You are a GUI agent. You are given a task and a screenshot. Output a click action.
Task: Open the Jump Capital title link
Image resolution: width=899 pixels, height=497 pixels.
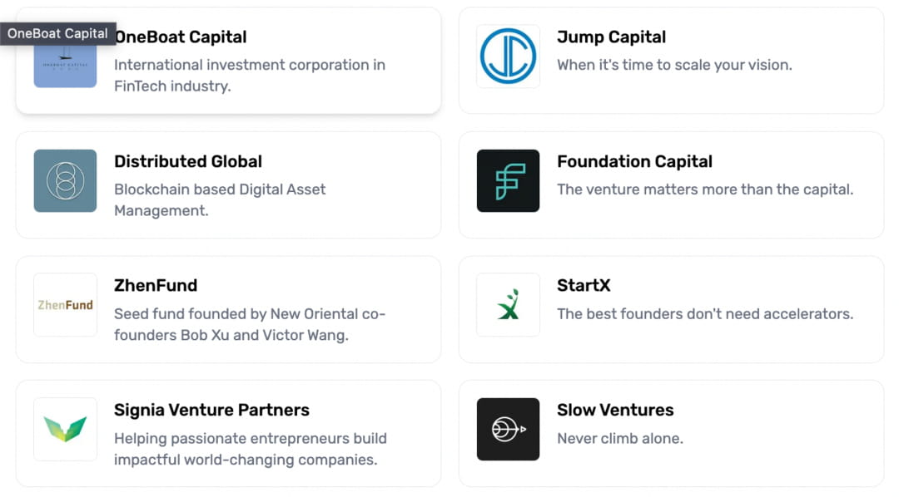[611, 37]
